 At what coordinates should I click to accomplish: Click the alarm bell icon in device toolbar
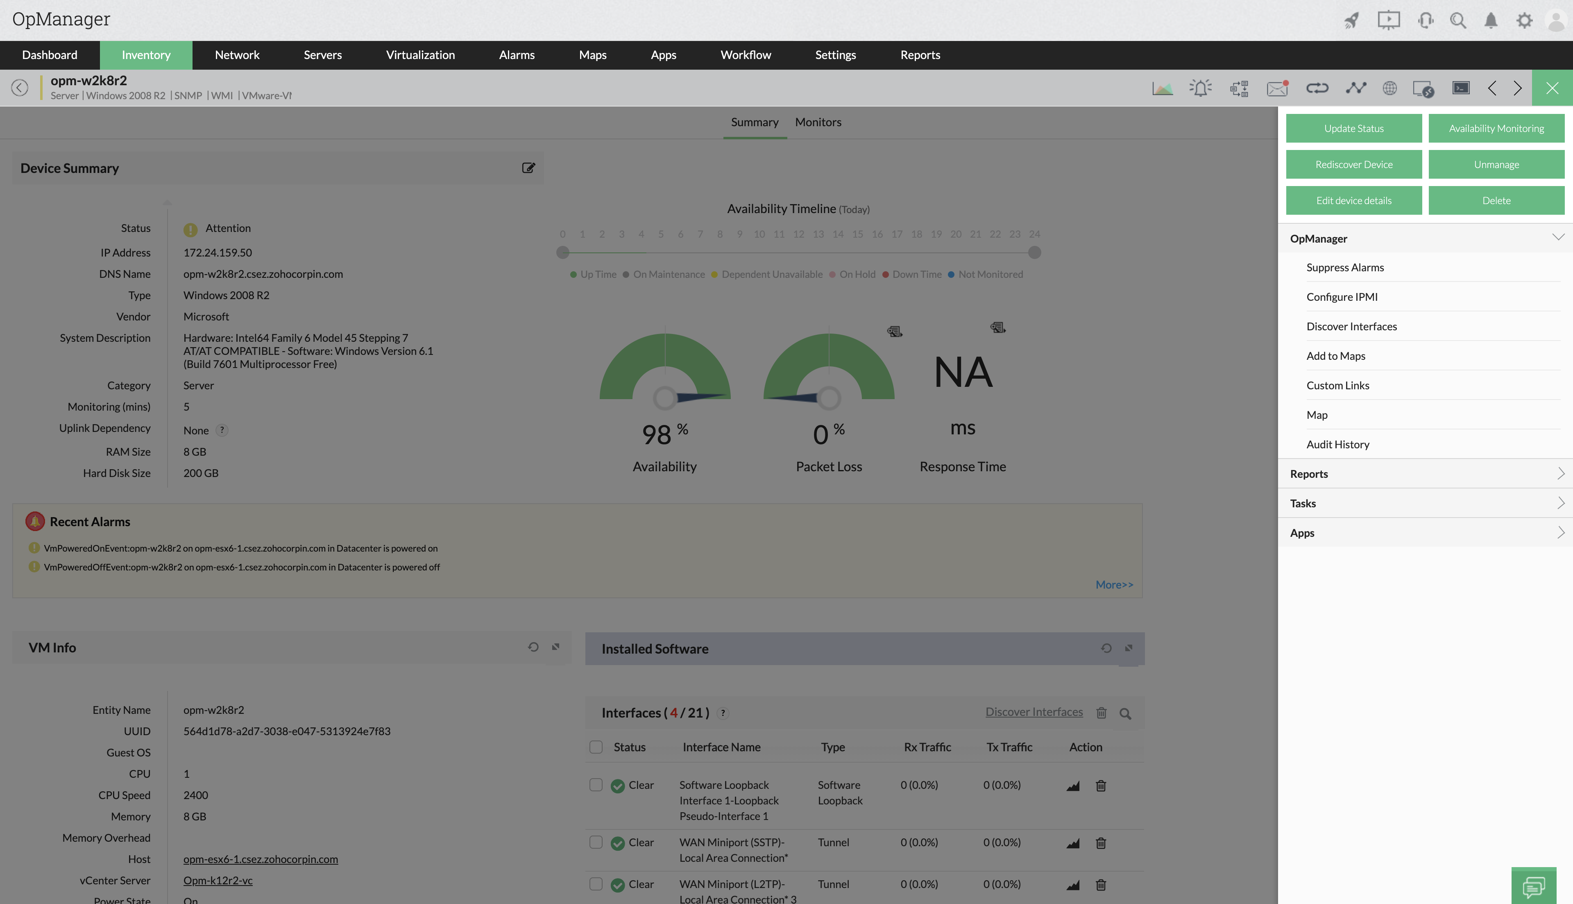tap(1201, 88)
